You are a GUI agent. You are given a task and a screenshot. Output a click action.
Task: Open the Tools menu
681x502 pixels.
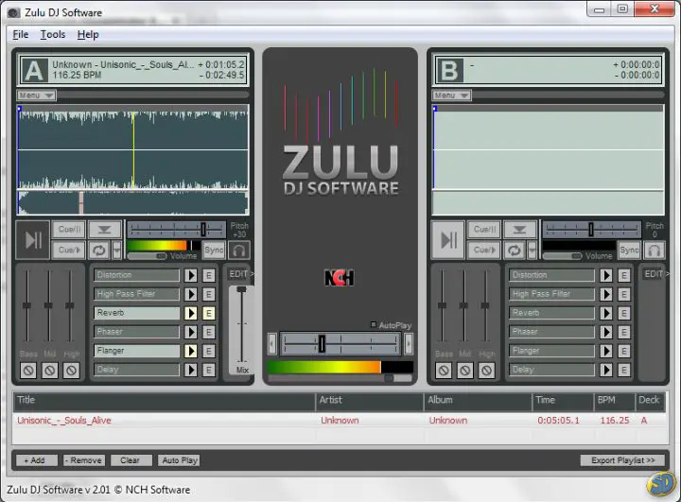[53, 34]
